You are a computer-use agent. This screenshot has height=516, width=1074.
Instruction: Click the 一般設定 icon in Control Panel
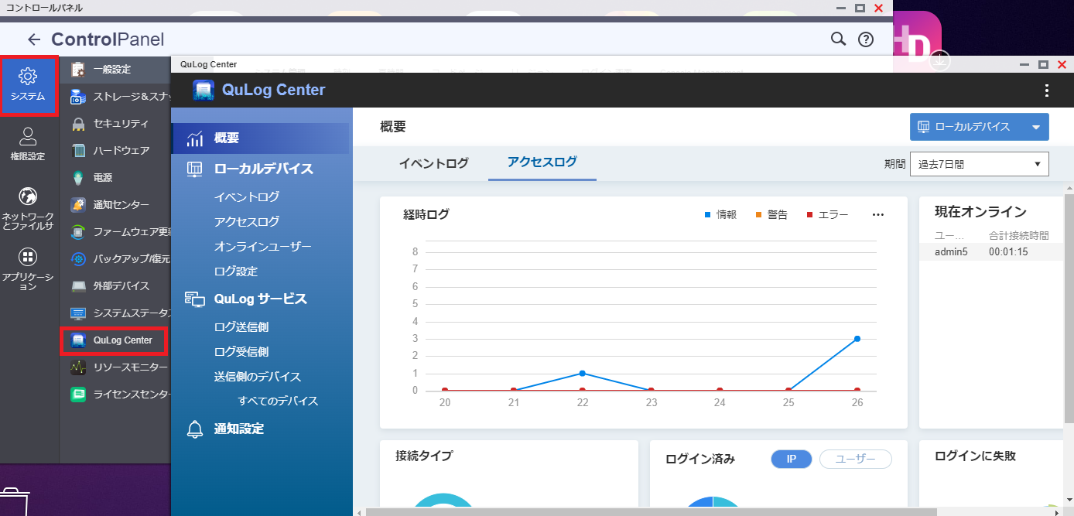[x=78, y=70]
